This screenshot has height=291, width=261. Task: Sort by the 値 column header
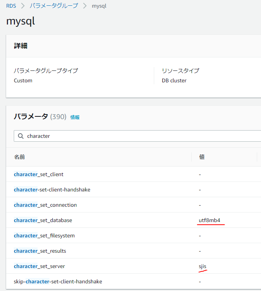[x=202, y=157]
